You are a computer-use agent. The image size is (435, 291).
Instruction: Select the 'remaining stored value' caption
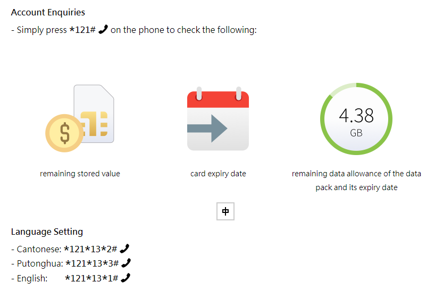(80, 174)
